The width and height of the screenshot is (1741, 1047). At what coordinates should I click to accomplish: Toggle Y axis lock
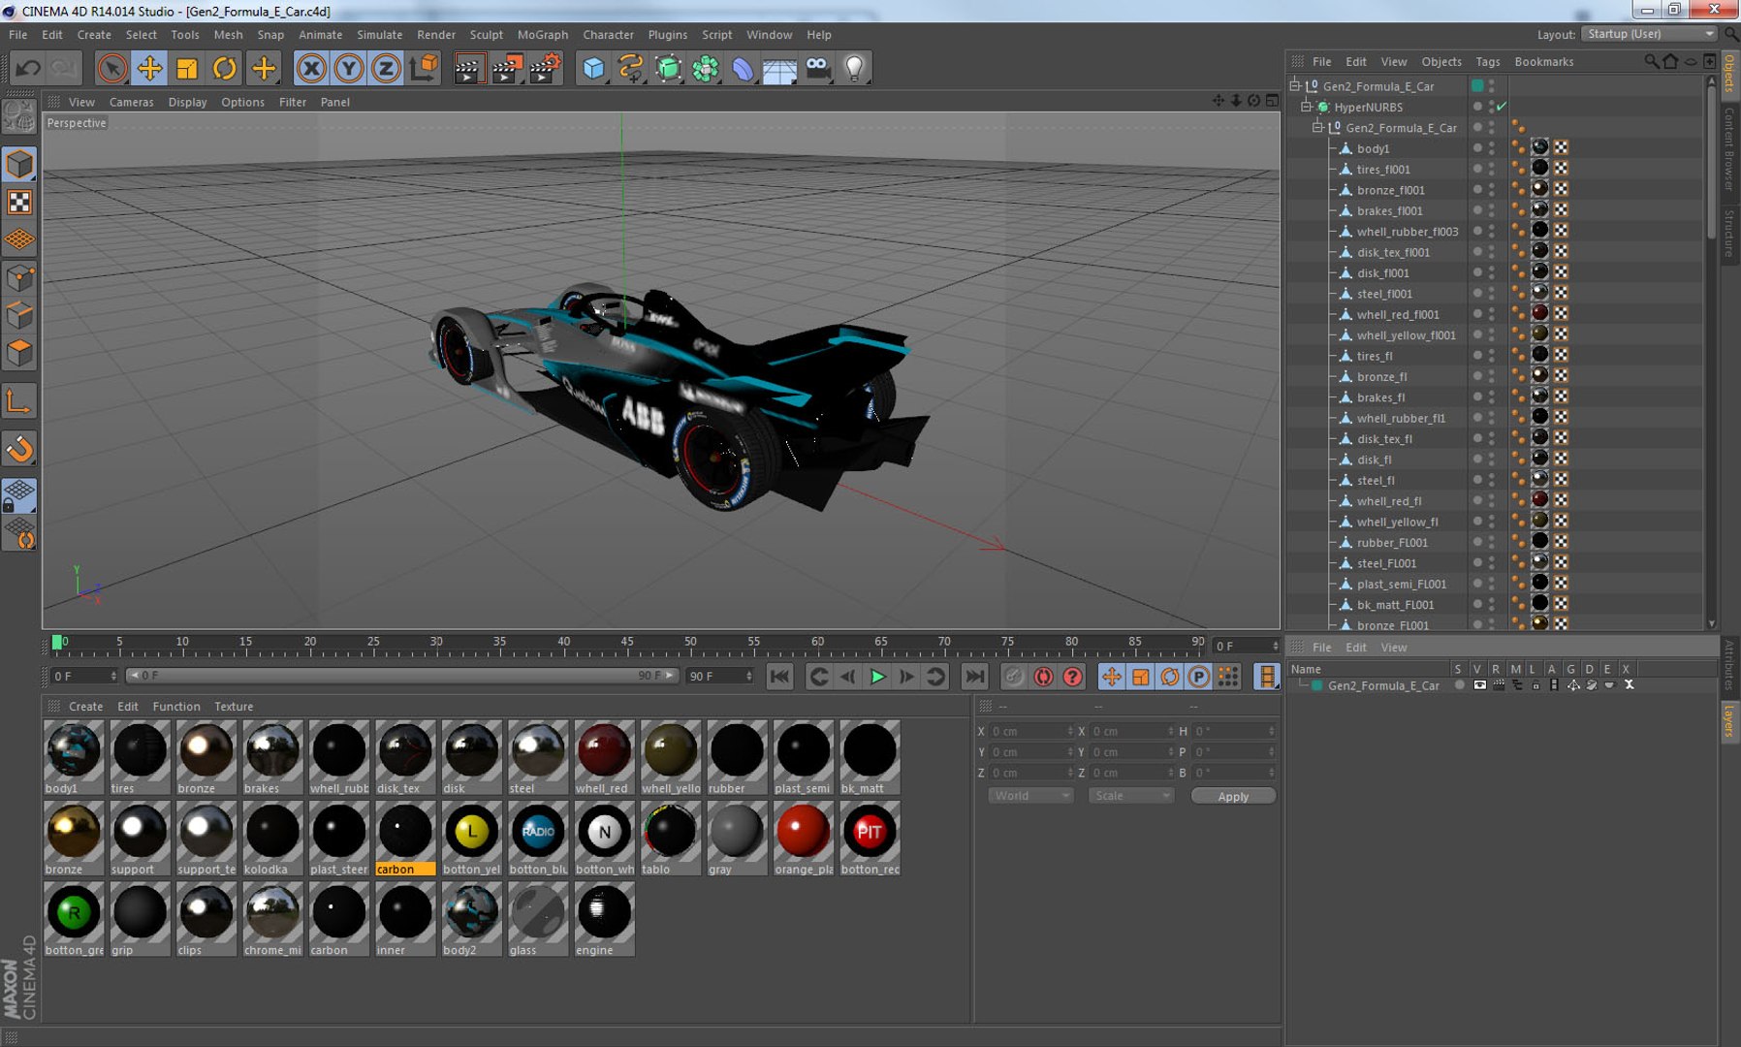click(x=349, y=68)
